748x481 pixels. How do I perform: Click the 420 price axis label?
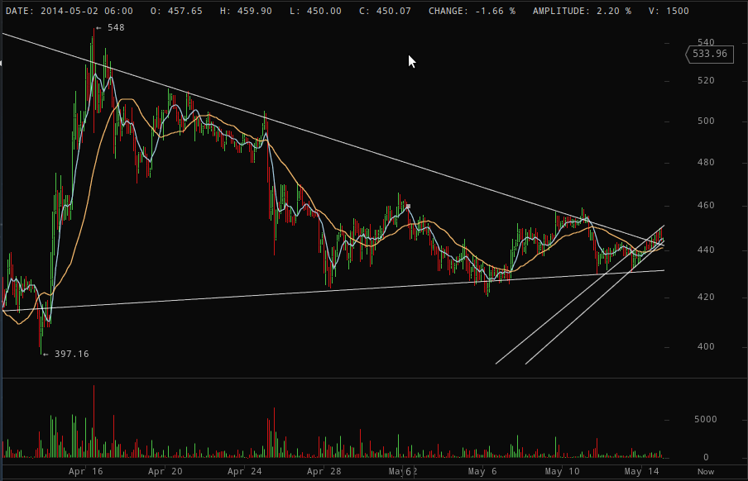pyautogui.click(x=706, y=297)
